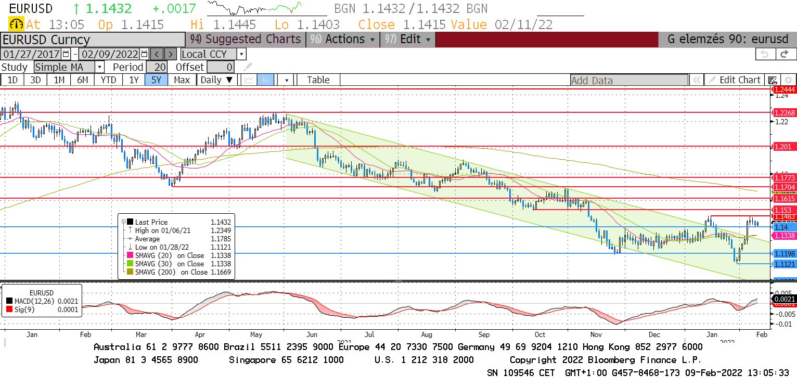797x388 pixels.
Task: Switch to Table view
Action: [x=318, y=80]
